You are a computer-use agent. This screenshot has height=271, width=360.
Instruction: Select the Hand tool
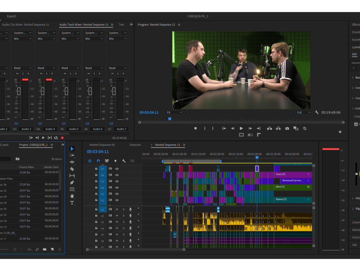tap(72, 196)
